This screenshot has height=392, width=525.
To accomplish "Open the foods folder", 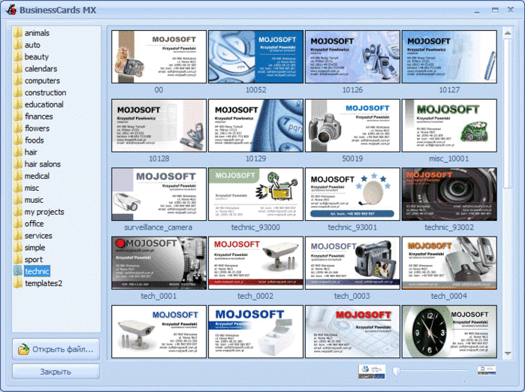I will (x=29, y=140).
